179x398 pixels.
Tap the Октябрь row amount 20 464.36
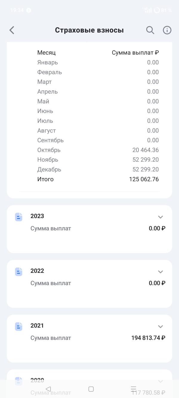(x=146, y=150)
